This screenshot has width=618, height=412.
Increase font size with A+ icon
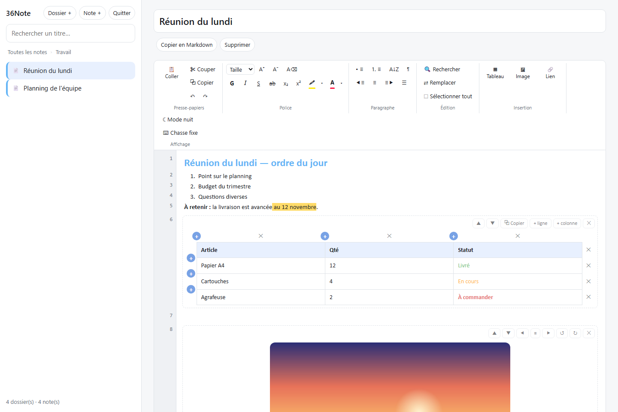[262, 69]
